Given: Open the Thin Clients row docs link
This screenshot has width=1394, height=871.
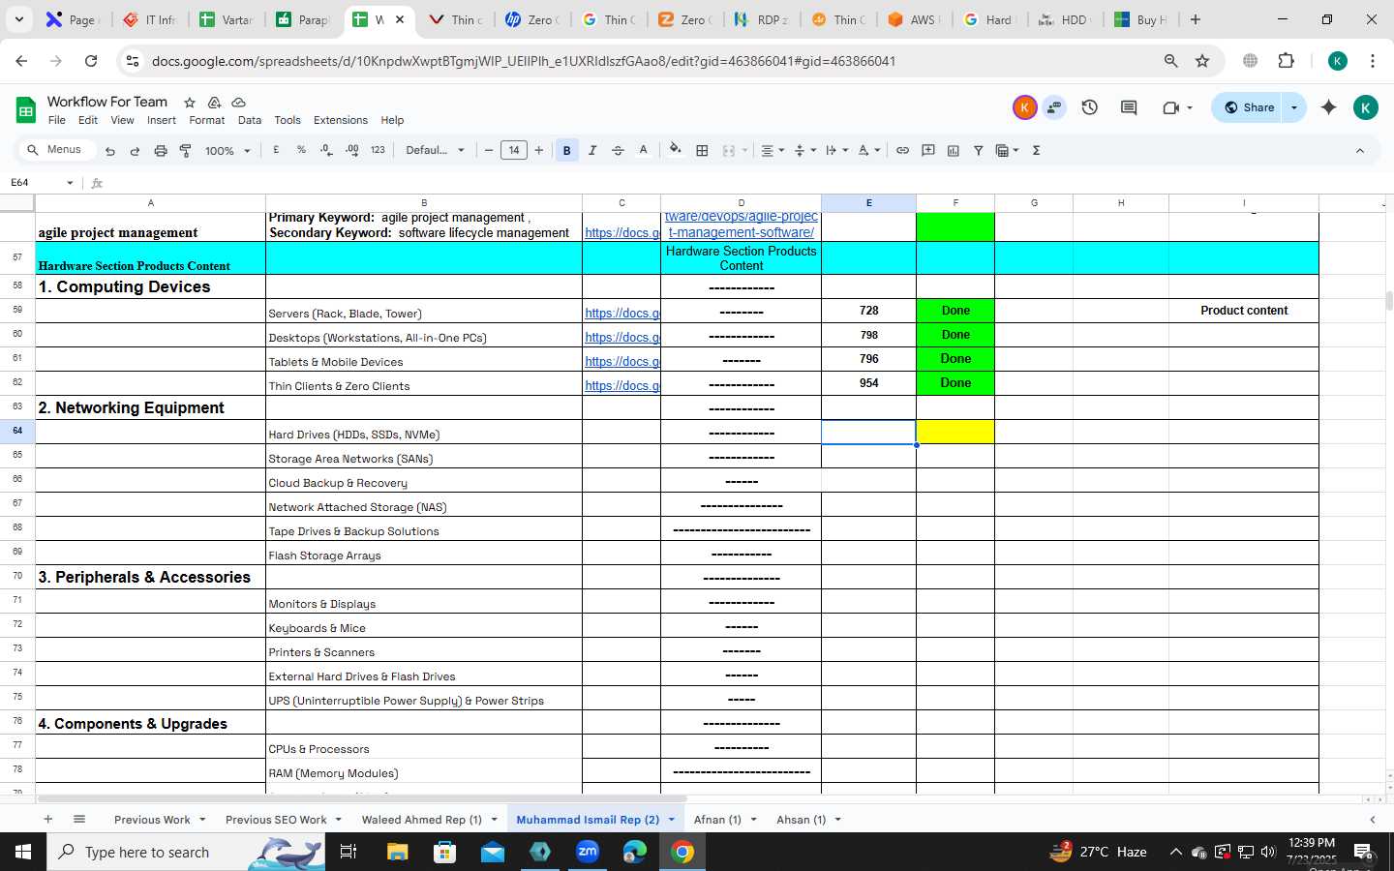Looking at the screenshot, I should click(622, 386).
